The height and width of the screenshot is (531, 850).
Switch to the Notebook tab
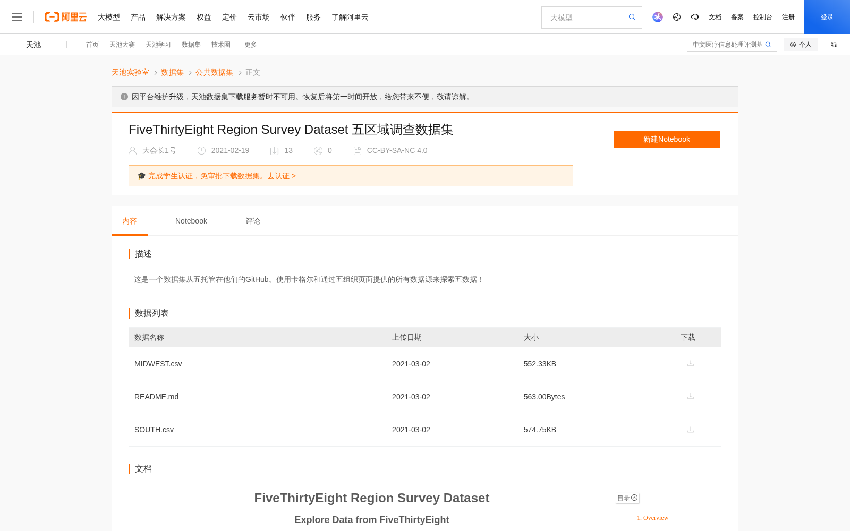coord(191,221)
